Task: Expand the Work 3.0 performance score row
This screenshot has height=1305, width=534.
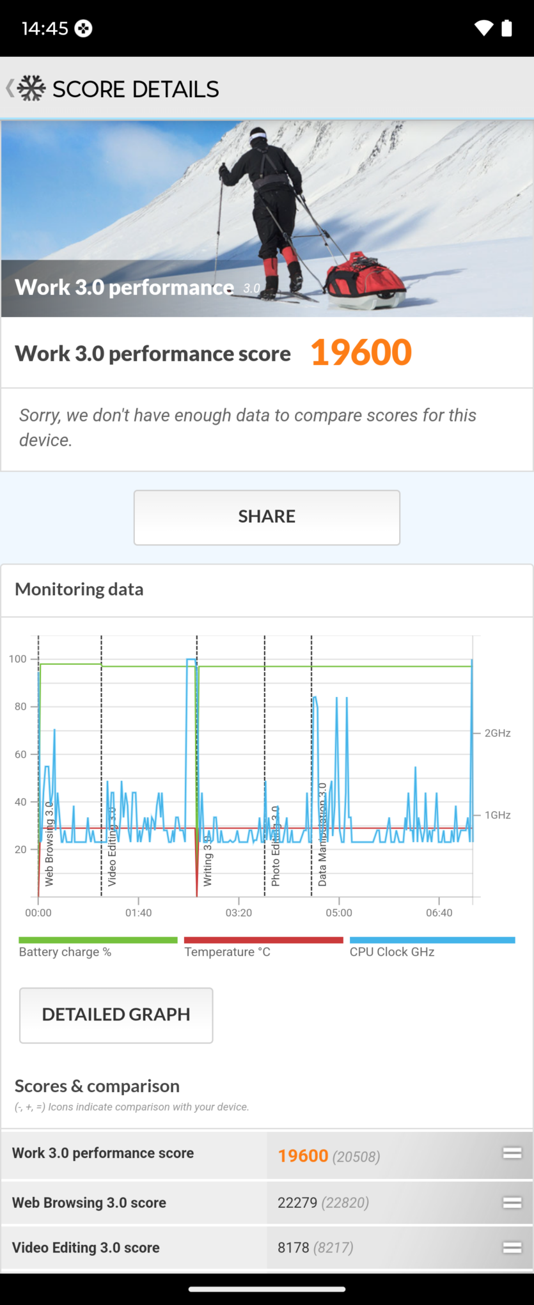Action: coord(267,1155)
